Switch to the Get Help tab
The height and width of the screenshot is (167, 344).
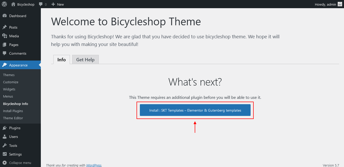click(x=85, y=59)
